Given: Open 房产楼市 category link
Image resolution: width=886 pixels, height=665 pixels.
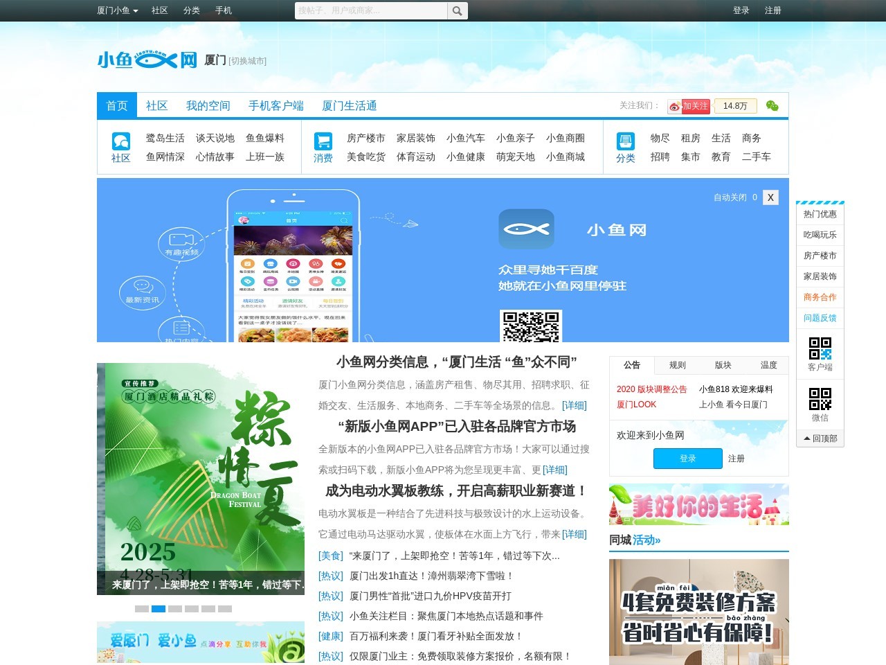Looking at the screenshot, I should pyautogui.click(x=366, y=138).
